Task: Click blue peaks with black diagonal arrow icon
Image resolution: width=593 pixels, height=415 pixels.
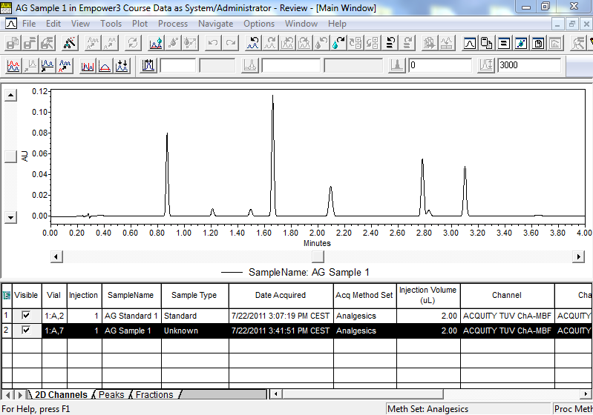Action: 47,65
